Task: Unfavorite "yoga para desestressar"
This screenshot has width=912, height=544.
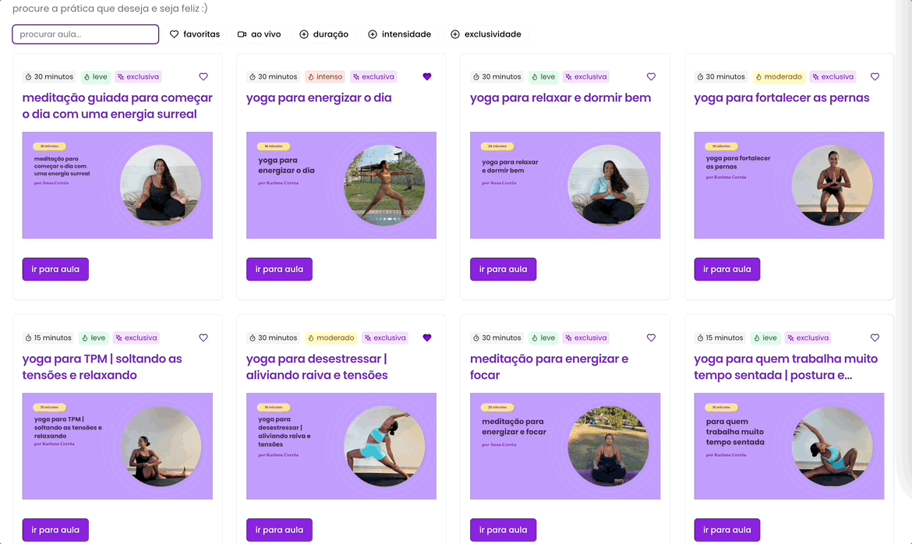Action: (427, 337)
